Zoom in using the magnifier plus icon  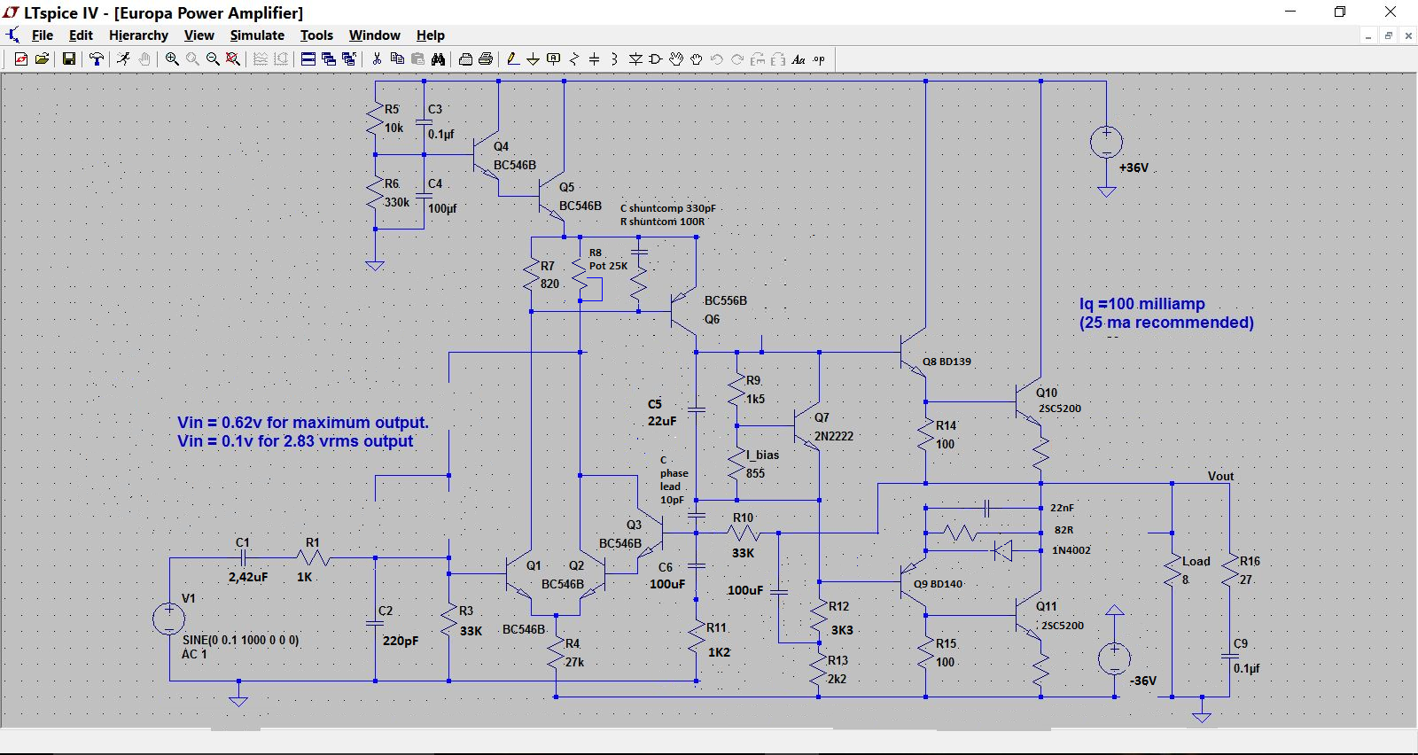pos(172,59)
